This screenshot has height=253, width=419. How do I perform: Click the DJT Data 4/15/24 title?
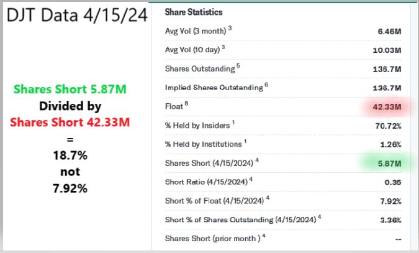(x=78, y=16)
